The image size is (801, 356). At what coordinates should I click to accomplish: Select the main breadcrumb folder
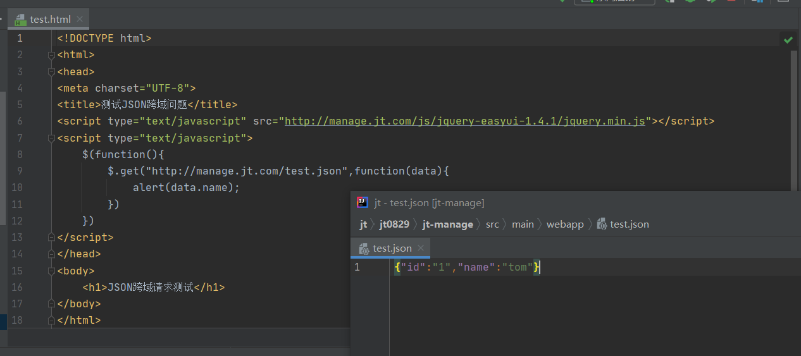tap(523, 224)
